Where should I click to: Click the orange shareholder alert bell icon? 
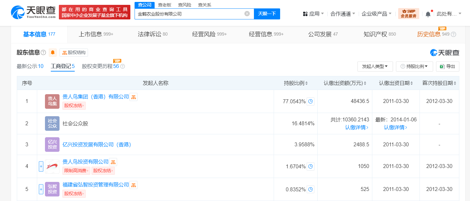[x=53, y=52]
